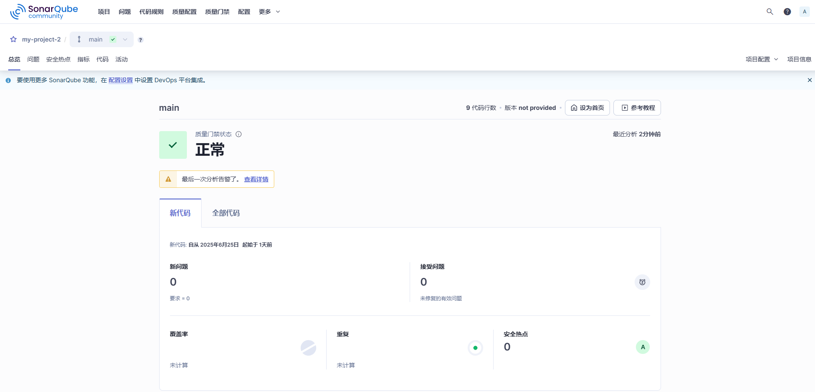Viewport: 815px width, 392px height.
Task: Expand the 更多 menu
Action: click(x=269, y=12)
